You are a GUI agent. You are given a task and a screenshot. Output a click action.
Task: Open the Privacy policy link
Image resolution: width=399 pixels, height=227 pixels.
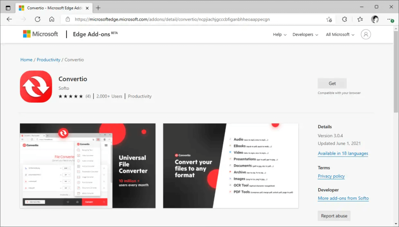pyautogui.click(x=331, y=176)
